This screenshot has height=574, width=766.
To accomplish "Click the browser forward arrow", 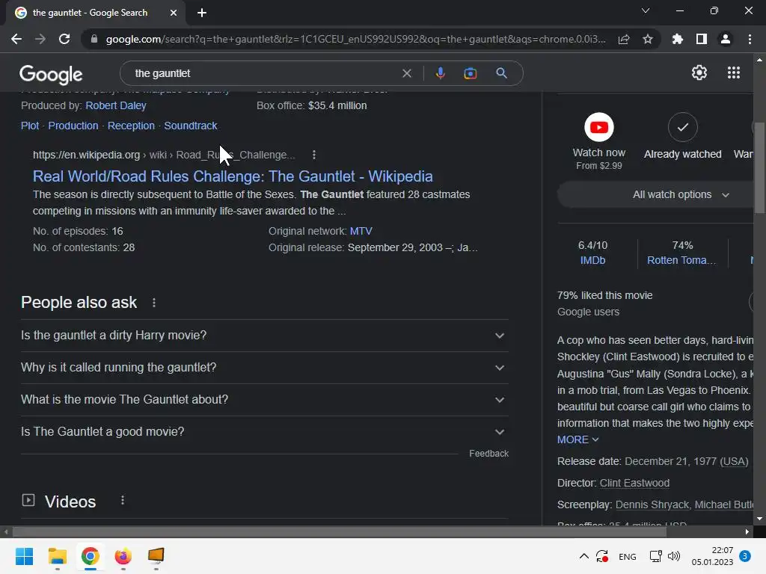I will [x=40, y=39].
